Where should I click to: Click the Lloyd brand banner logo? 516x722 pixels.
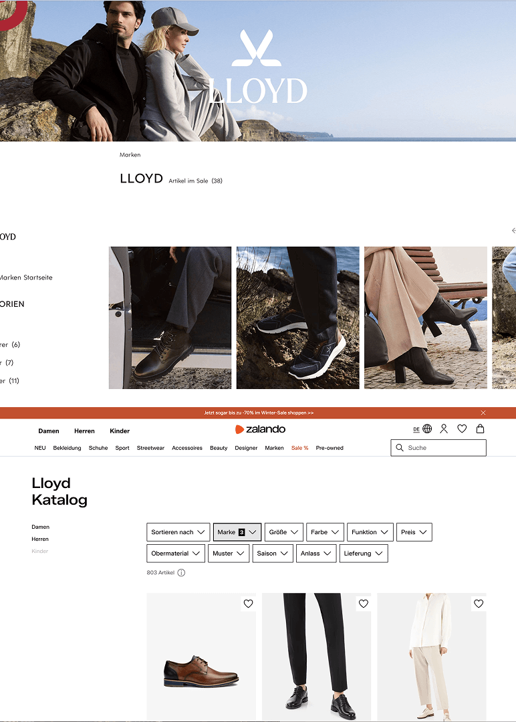coord(257,67)
